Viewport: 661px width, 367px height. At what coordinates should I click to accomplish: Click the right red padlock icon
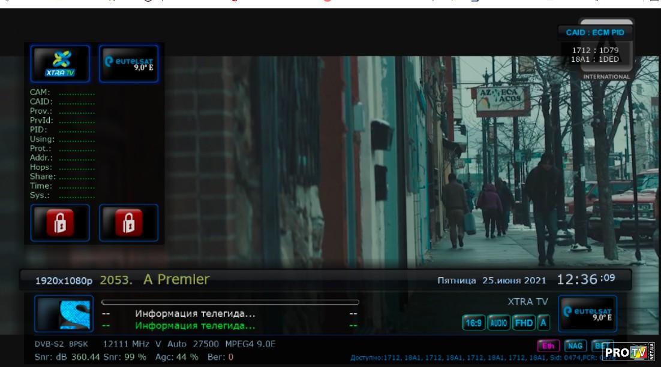click(x=128, y=223)
